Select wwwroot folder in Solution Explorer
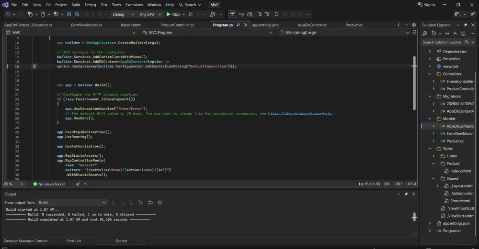Image resolution: width=479 pixels, height=249 pixels. (x=451, y=66)
